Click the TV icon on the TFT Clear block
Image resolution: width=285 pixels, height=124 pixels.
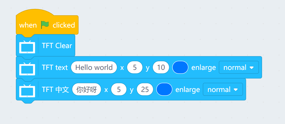(x=27, y=47)
